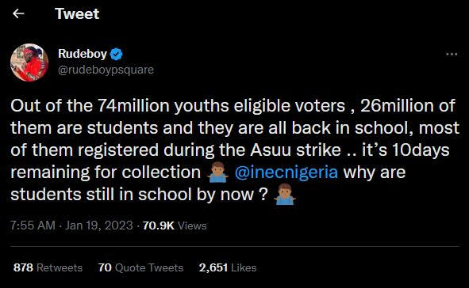This screenshot has height=288, width=469.
Task: See who gave 2,651 Likes
Action: click(x=228, y=267)
